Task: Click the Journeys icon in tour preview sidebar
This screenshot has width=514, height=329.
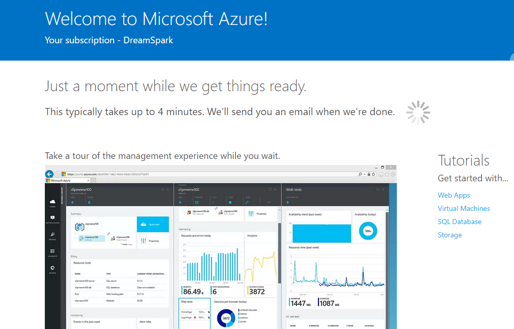Action: click(52, 252)
